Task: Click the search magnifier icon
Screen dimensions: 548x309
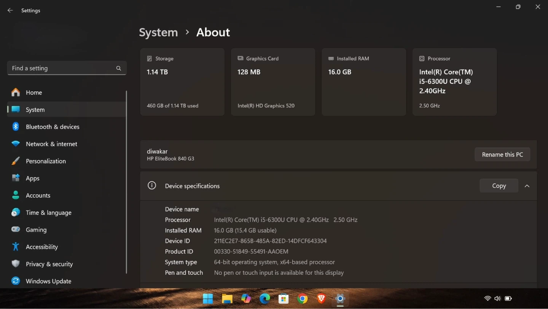Action: pos(119,68)
